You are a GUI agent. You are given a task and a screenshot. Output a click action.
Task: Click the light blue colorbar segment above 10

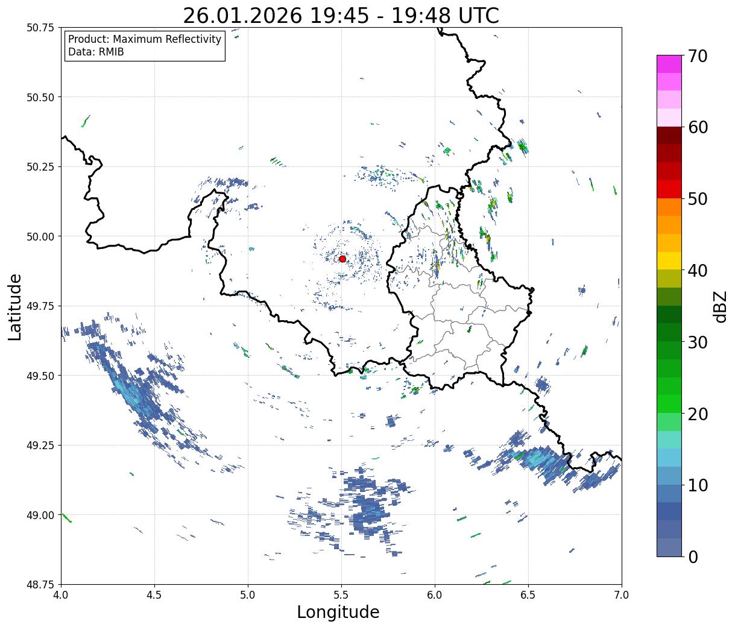point(669,475)
